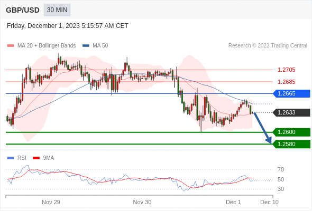
Task: Click the 9MA red legend swatch
Action: click(36, 158)
